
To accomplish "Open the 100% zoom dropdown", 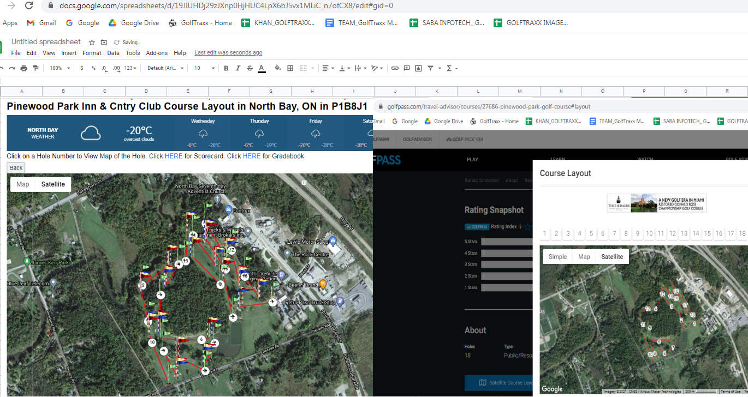I will point(60,68).
